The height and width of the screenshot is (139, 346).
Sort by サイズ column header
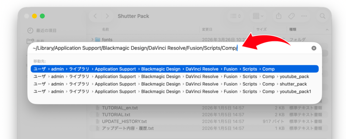point(261,29)
